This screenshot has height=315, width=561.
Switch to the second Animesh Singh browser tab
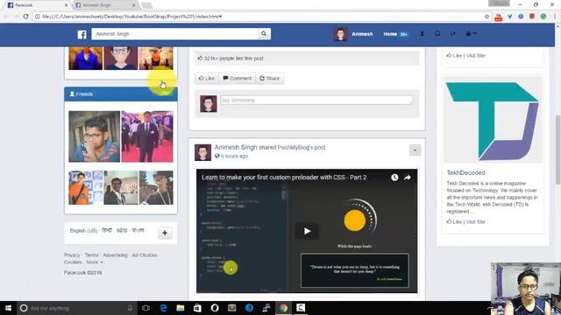tap(104, 5)
